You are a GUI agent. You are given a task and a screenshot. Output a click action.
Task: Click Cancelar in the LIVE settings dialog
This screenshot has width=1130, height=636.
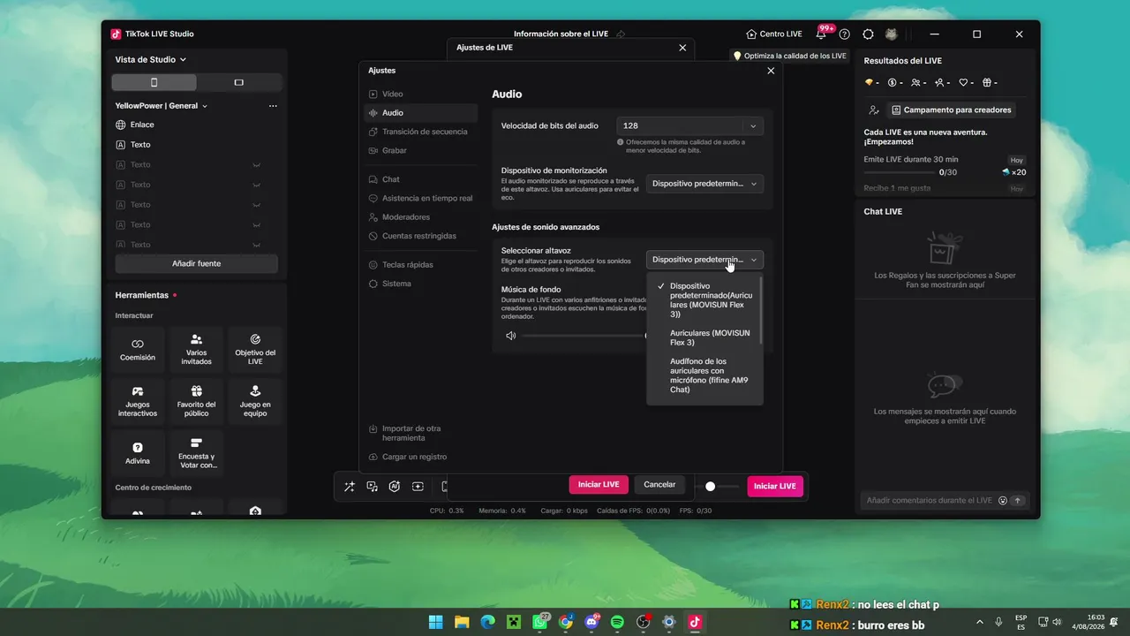pyautogui.click(x=659, y=485)
